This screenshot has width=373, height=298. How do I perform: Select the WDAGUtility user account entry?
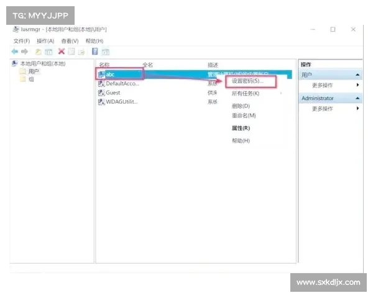(121, 102)
